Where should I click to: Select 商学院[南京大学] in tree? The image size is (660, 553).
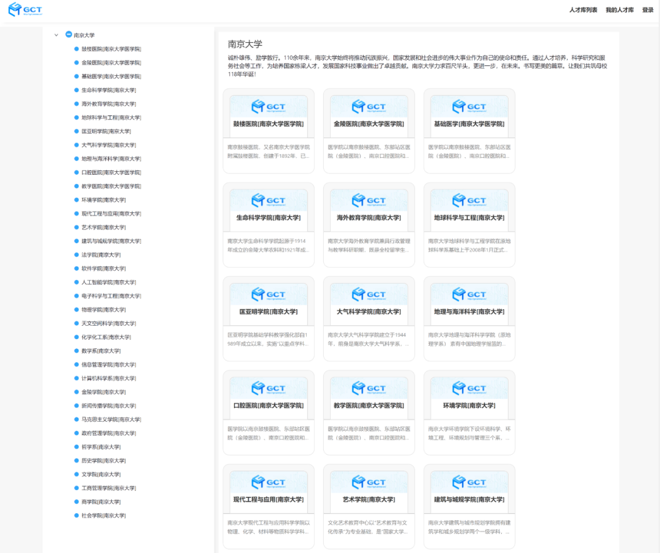(101, 502)
